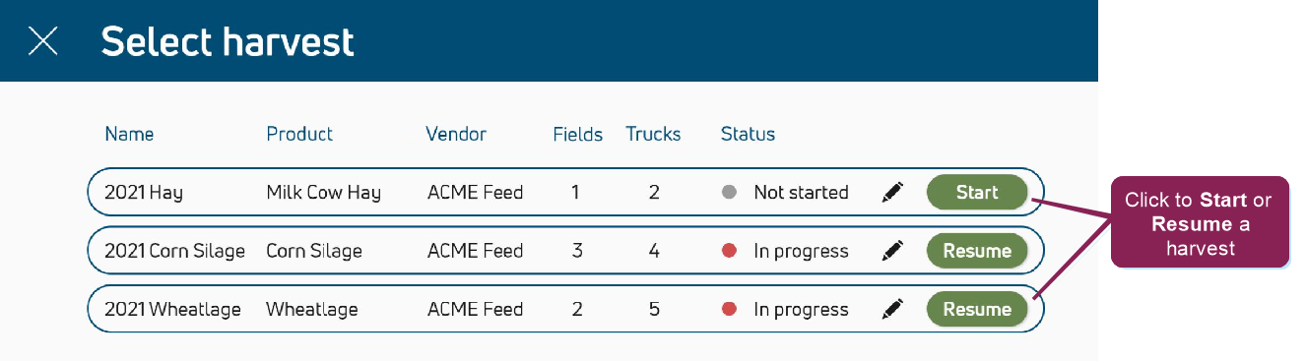Close the Select harvest dialog
Image resolution: width=1306 pixels, height=361 pixels.
(x=42, y=41)
